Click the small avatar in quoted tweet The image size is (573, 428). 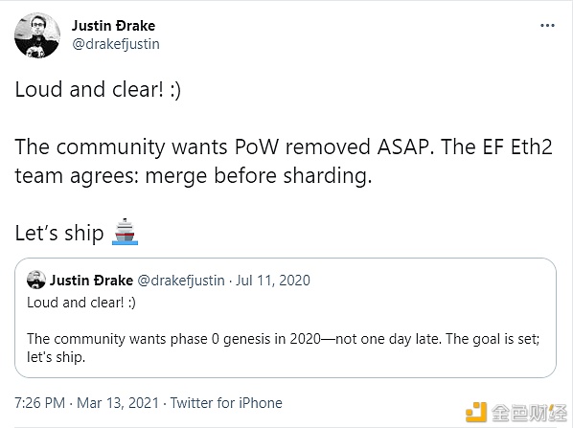pos(36,281)
